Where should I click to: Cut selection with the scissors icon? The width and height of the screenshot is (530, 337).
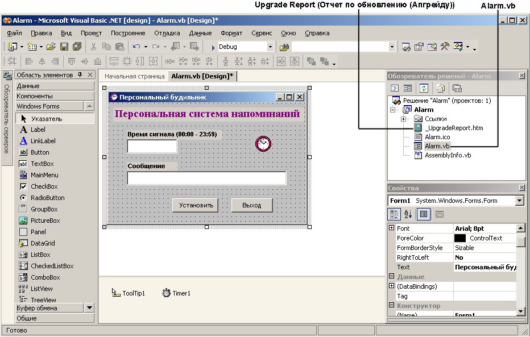94,47
